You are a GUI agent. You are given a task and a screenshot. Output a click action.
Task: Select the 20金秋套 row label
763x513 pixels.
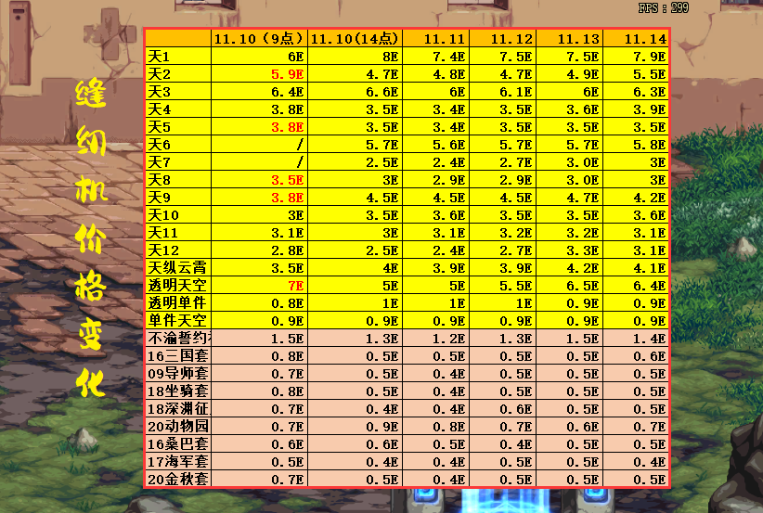[178, 479]
